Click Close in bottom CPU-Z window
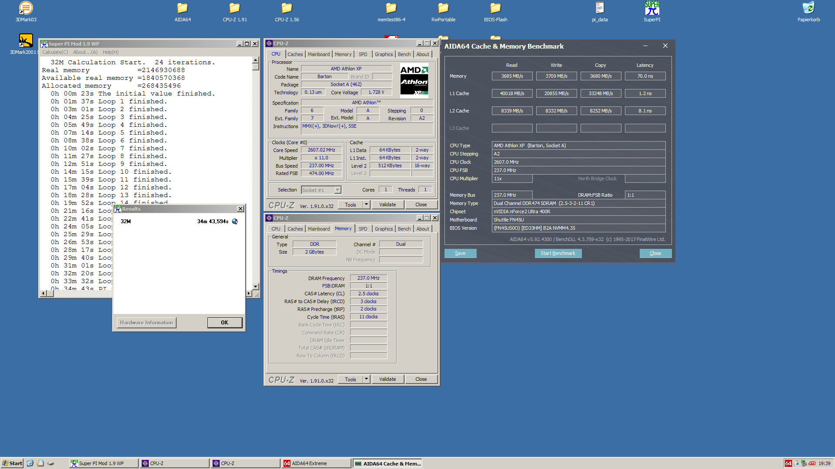 [x=421, y=379]
